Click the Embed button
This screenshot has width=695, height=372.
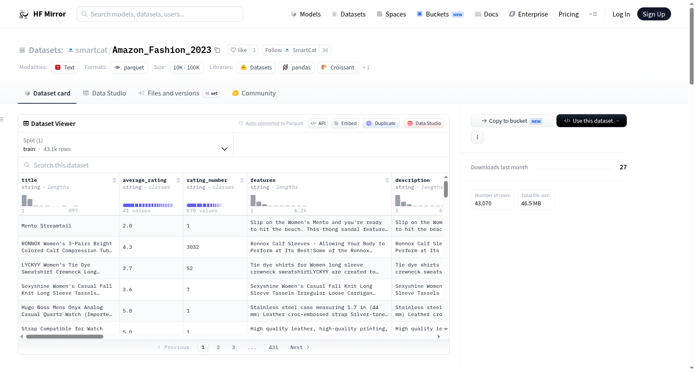pos(345,123)
